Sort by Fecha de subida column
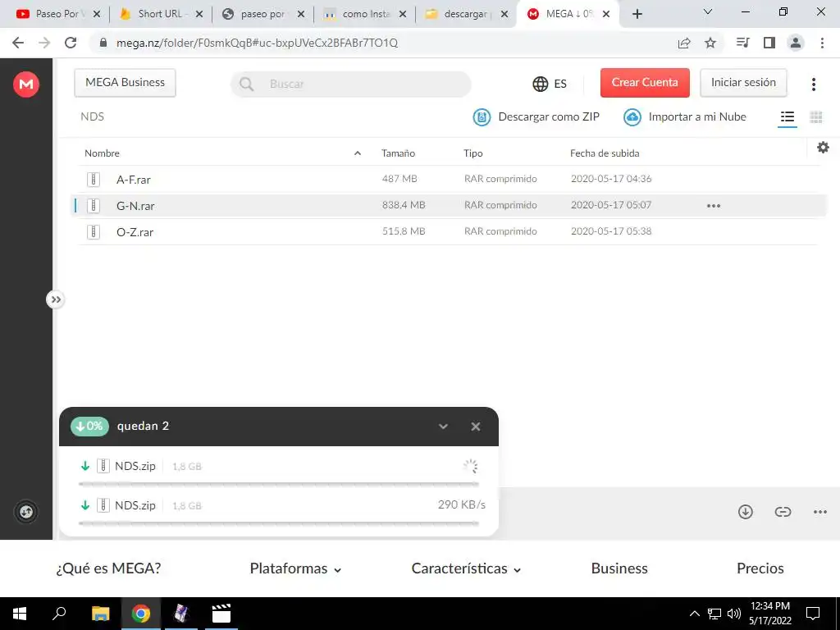 click(x=605, y=153)
